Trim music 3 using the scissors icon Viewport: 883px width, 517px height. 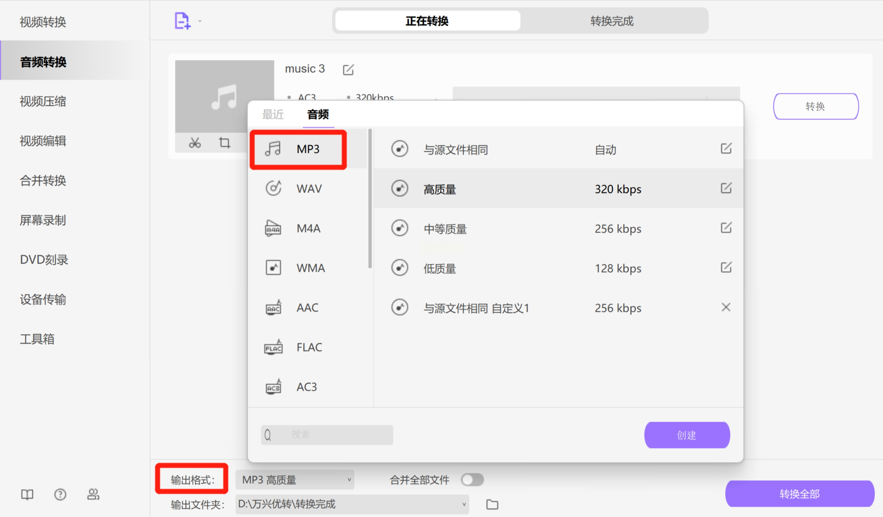click(x=195, y=143)
